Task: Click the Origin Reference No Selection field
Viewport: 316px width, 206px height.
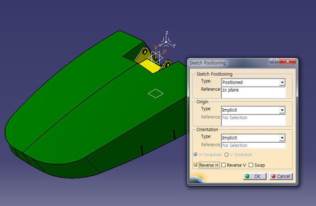Action: point(253,120)
